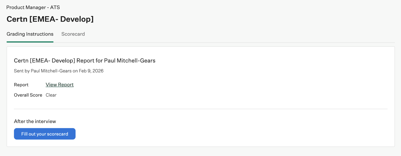
Task: Click the word Report in the View Report link
Action: [x=66, y=85]
